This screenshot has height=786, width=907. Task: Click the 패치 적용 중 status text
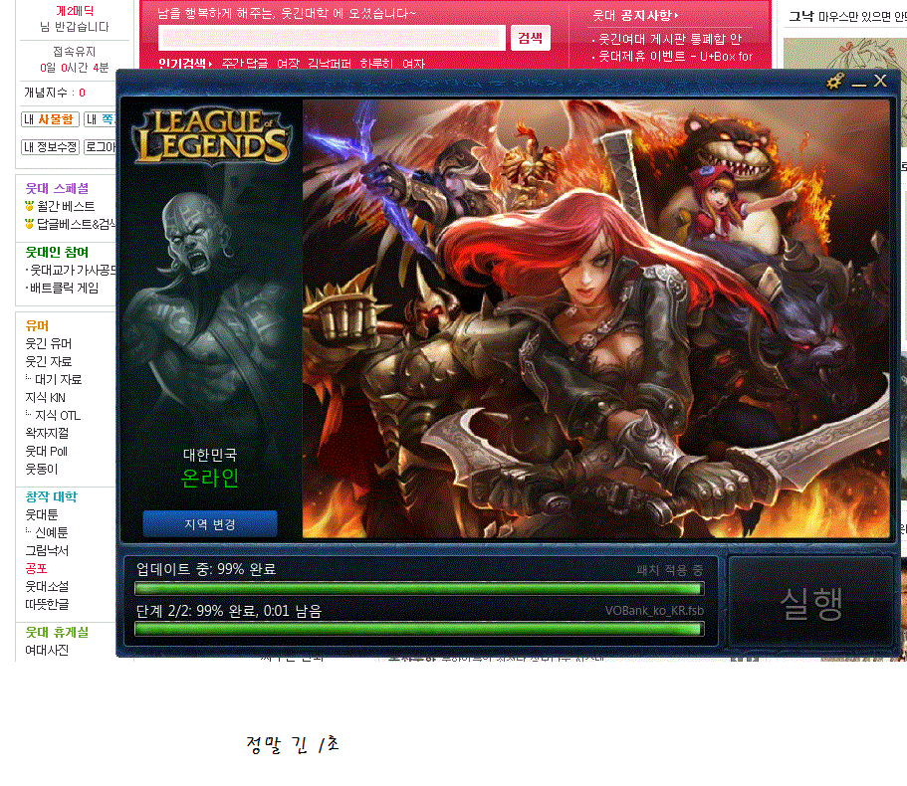pyautogui.click(x=670, y=570)
